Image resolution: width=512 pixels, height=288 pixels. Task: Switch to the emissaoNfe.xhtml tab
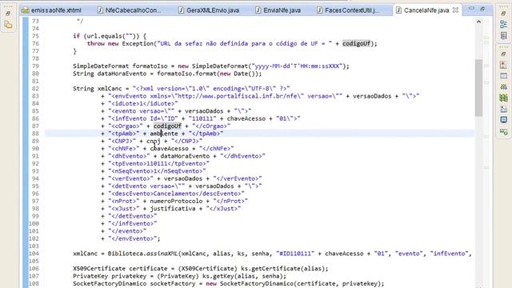pyautogui.click(x=51, y=10)
